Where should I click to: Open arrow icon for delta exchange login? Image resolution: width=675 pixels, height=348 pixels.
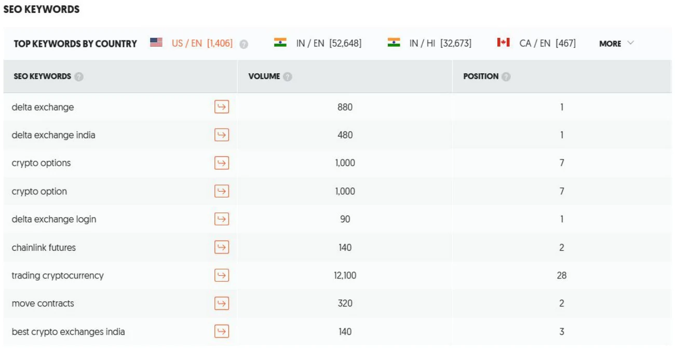point(222,219)
